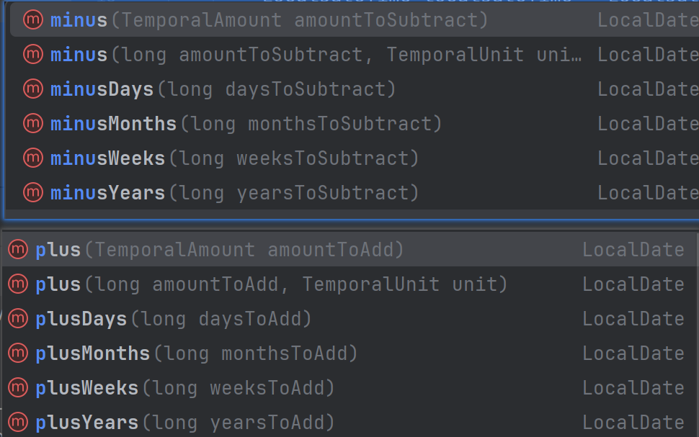Click the method icon beside minusYears
699x437 pixels.
pyautogui.click(x=32, y=193)
